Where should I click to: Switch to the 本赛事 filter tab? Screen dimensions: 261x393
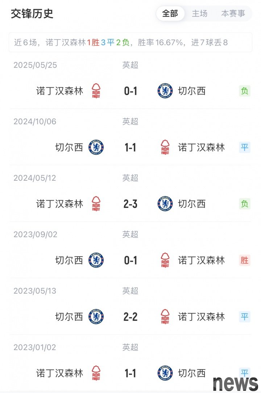coord(233,14)
